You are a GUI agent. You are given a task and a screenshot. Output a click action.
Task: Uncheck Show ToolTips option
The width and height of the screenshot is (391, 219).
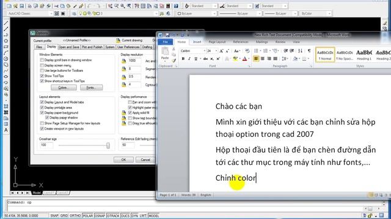42,75
